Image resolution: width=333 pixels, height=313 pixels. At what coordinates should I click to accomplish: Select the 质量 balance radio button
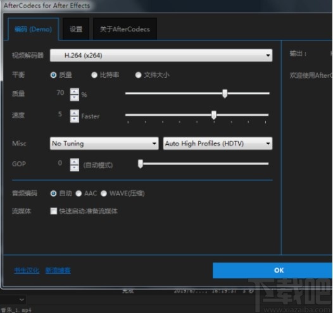coord(53,75)
